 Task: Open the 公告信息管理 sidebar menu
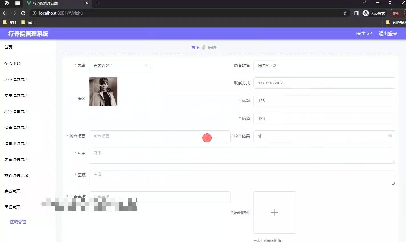click(x=16, y=127)
